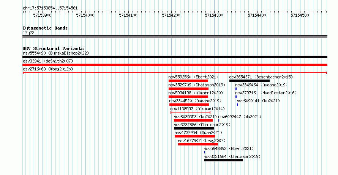Click the chr17:57153854..57154561 coordinate text
338x175 pixels.
pyautogui.click(x=50, y=8)
